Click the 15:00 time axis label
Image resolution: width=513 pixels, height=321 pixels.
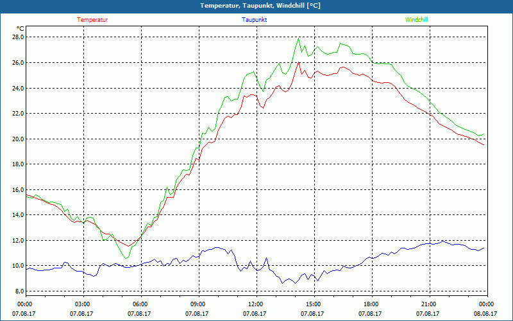(314, 304)
